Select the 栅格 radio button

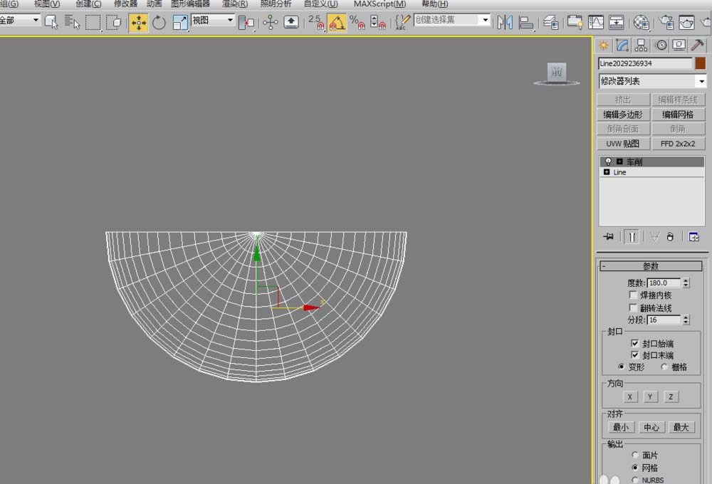point(664,367)
